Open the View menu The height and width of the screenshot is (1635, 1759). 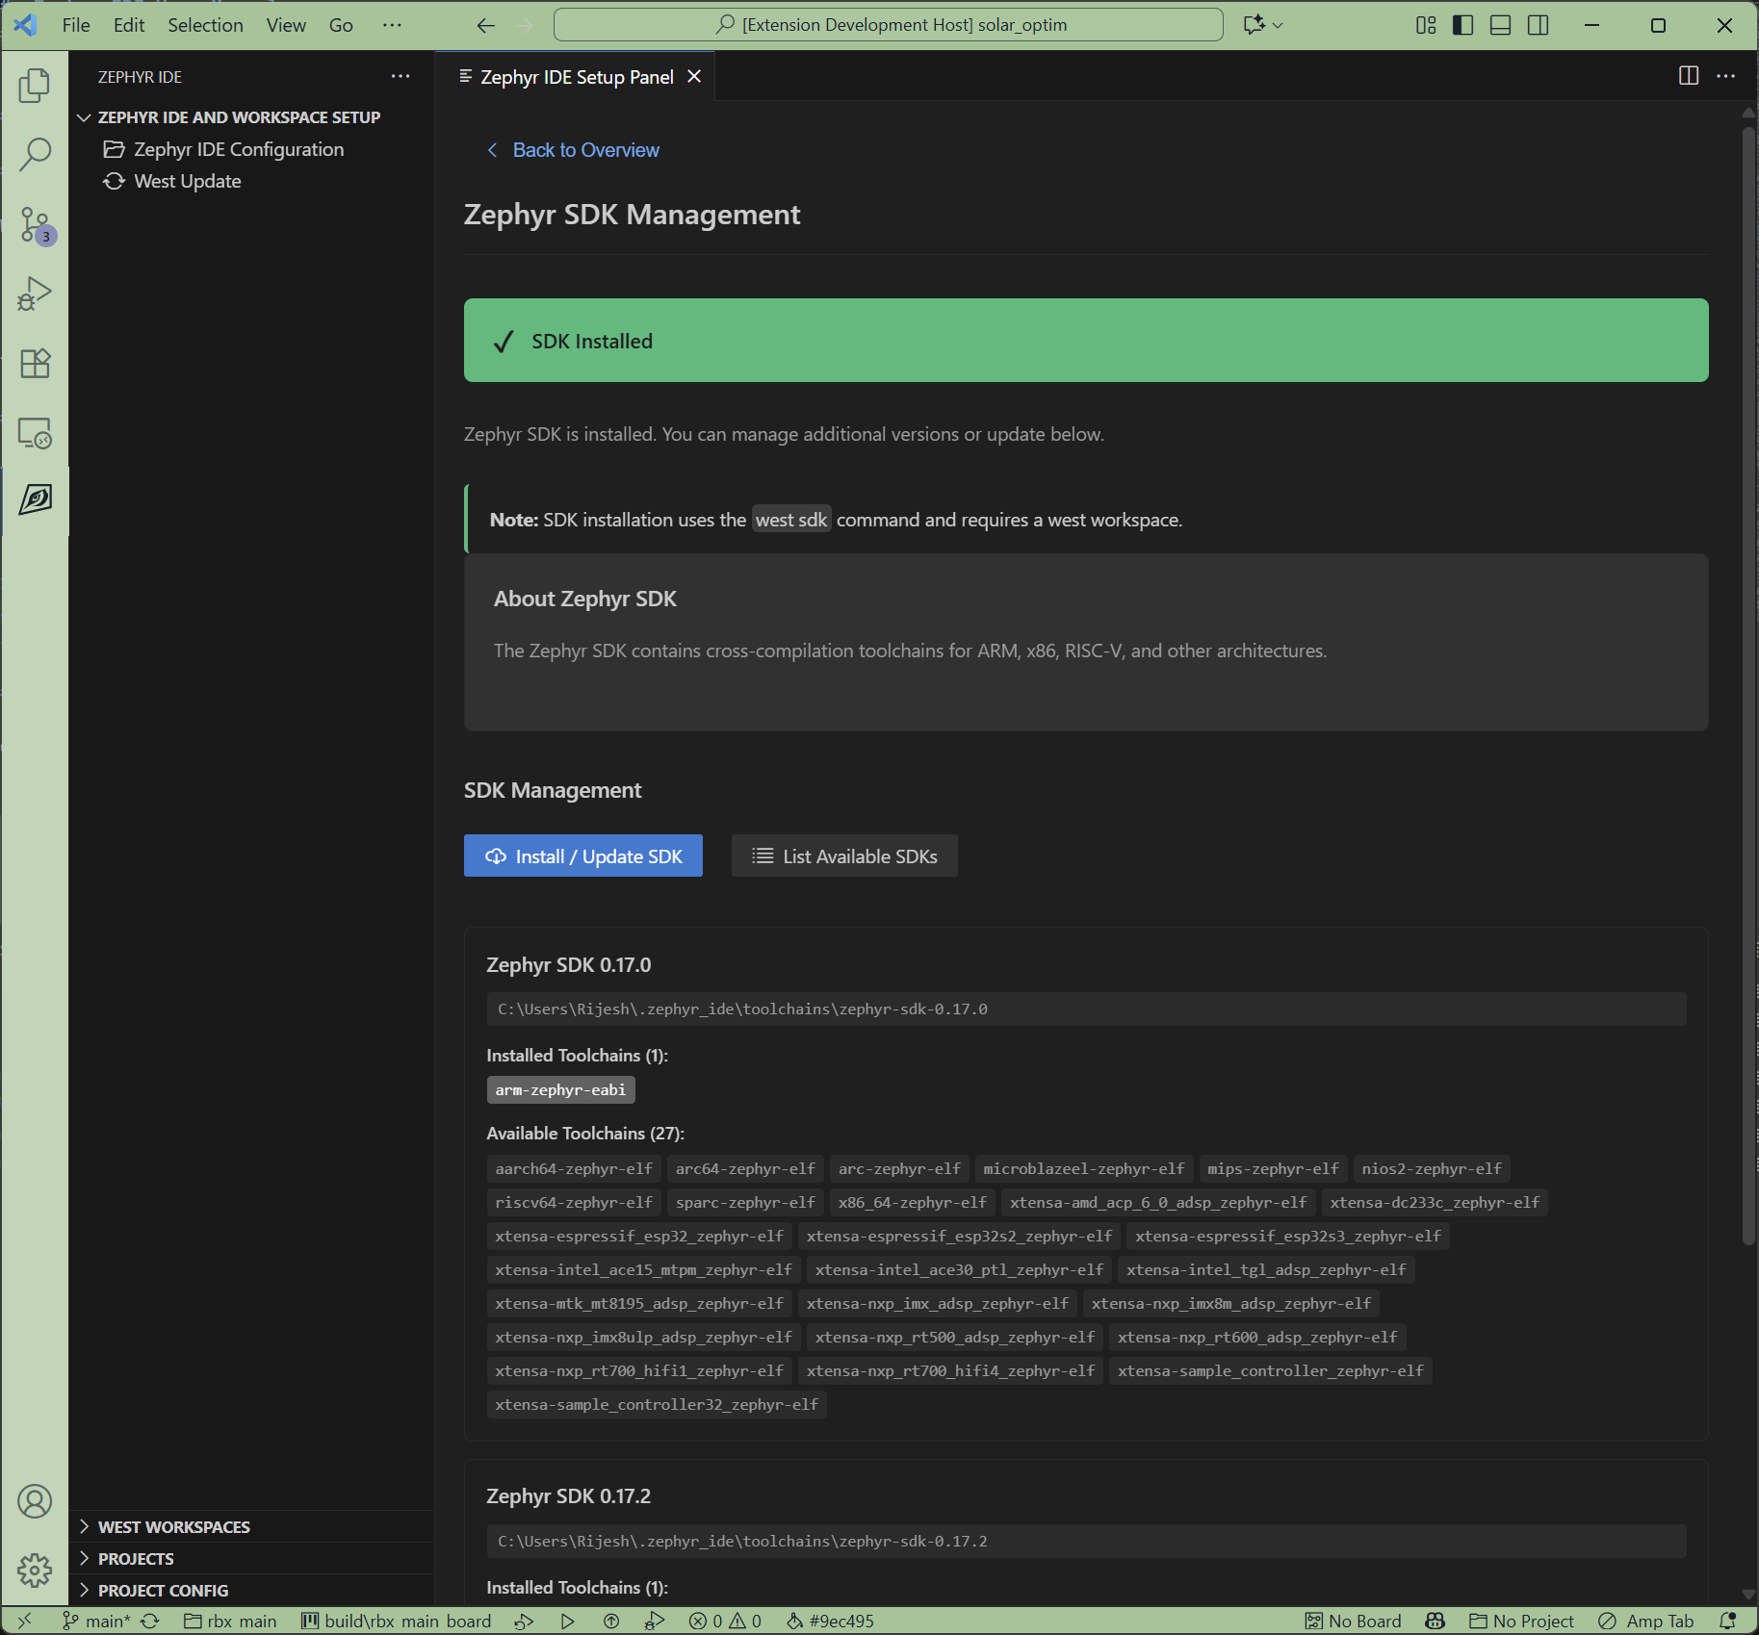click(x=286, y=25)
